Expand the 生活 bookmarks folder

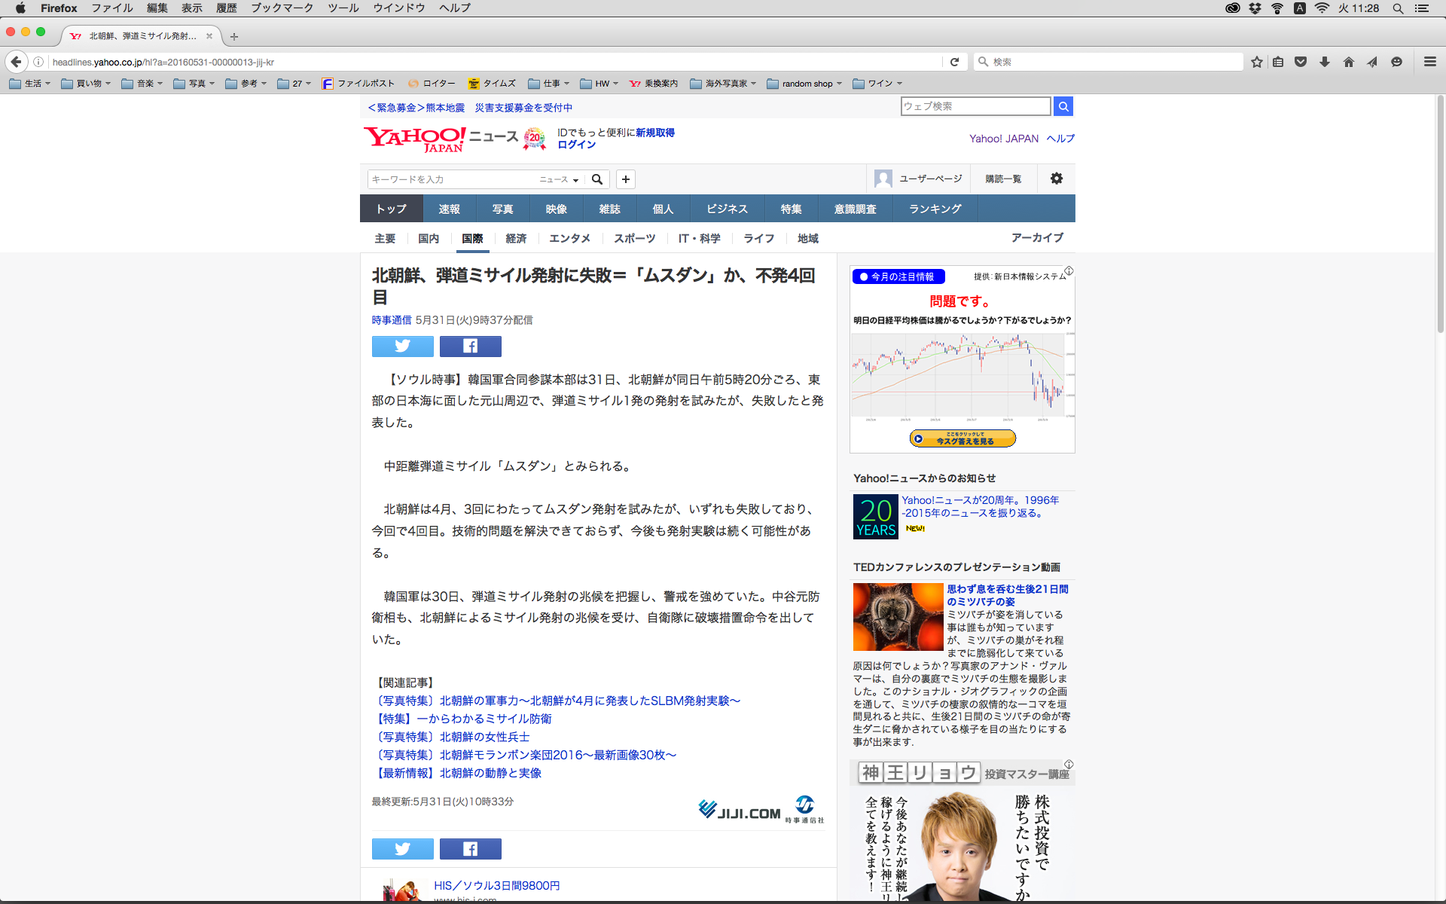pos(30,84)
